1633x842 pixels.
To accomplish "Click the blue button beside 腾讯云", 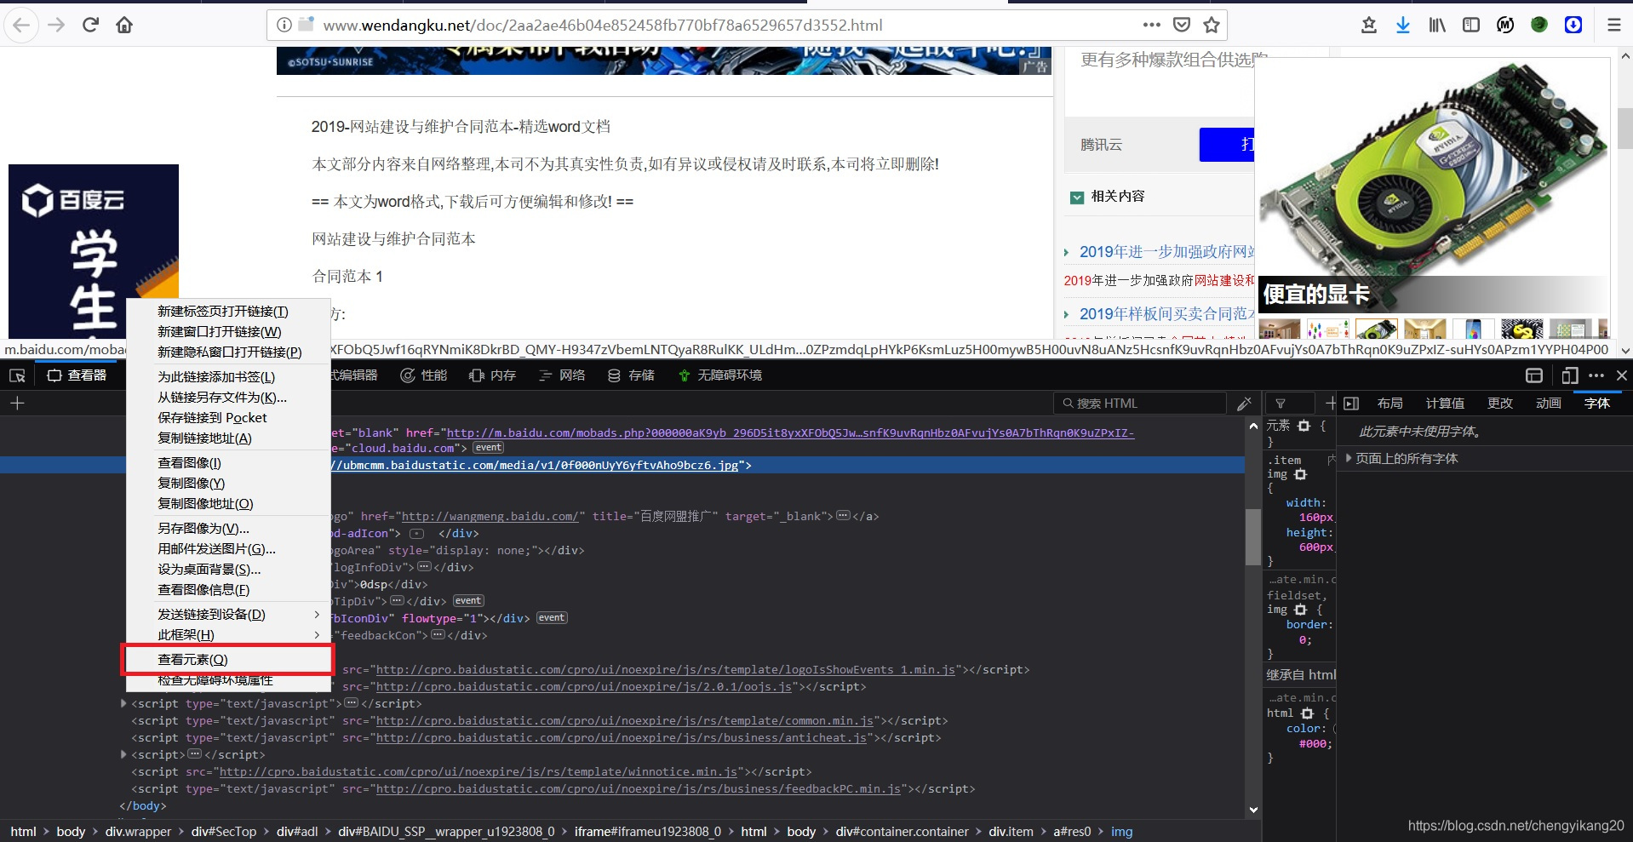I will click(x=1226, y=145).
